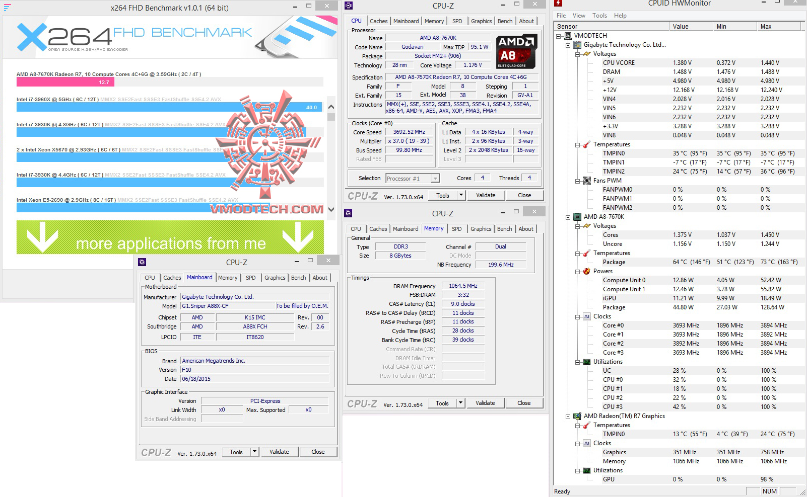Collapse the Powers group
The width and height of the screenshot is (807, 497).
click(x=578, y=271)
